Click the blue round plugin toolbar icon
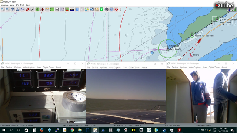The image size is (237, 133). 111,10
